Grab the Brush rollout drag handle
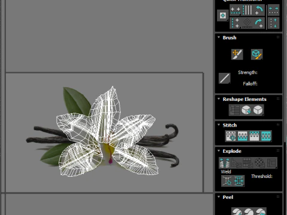 coord(278,37)
